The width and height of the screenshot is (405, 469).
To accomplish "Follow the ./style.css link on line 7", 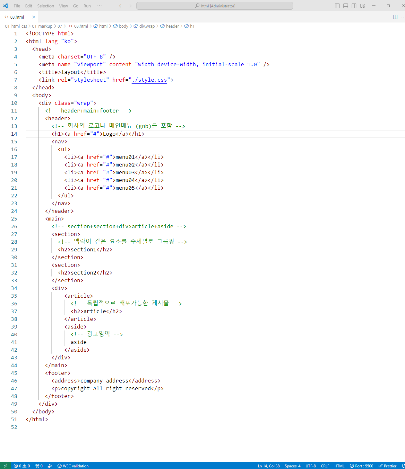I will coord(149,80).
